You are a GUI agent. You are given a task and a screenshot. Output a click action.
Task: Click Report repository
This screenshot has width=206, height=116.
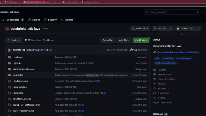(162, 102)
